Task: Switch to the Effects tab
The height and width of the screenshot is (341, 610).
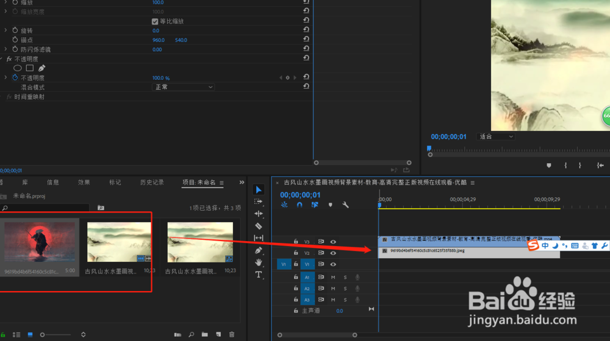Action: point(84,183)
